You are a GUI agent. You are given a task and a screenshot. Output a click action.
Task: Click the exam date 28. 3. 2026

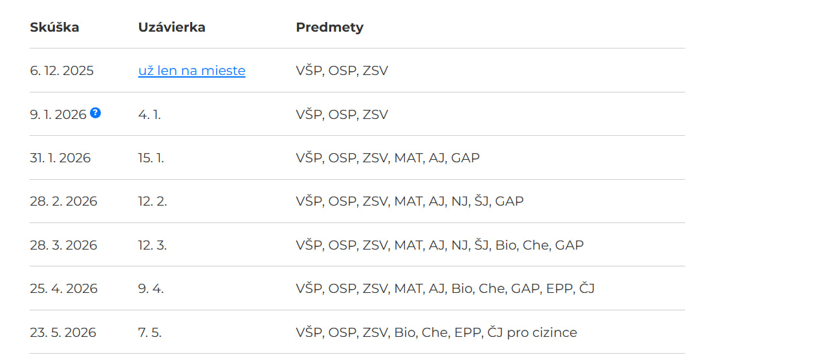pyautogui.click(x=63, y=245)
